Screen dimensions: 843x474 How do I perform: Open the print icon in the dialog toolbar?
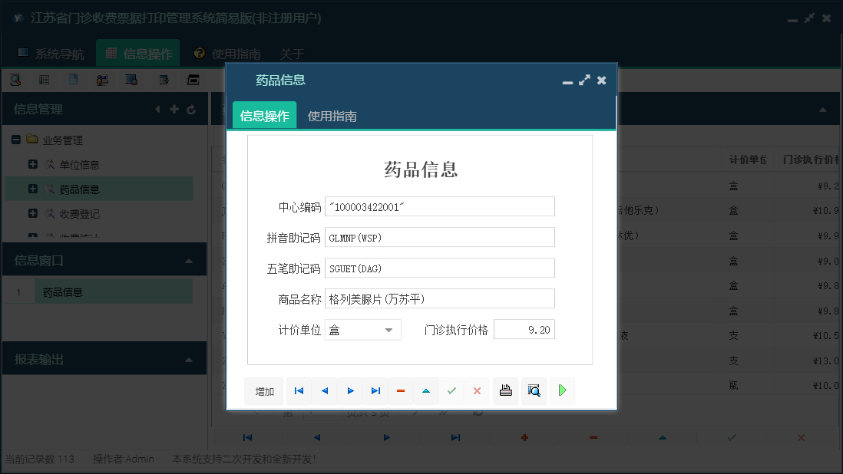click(505, 390)
